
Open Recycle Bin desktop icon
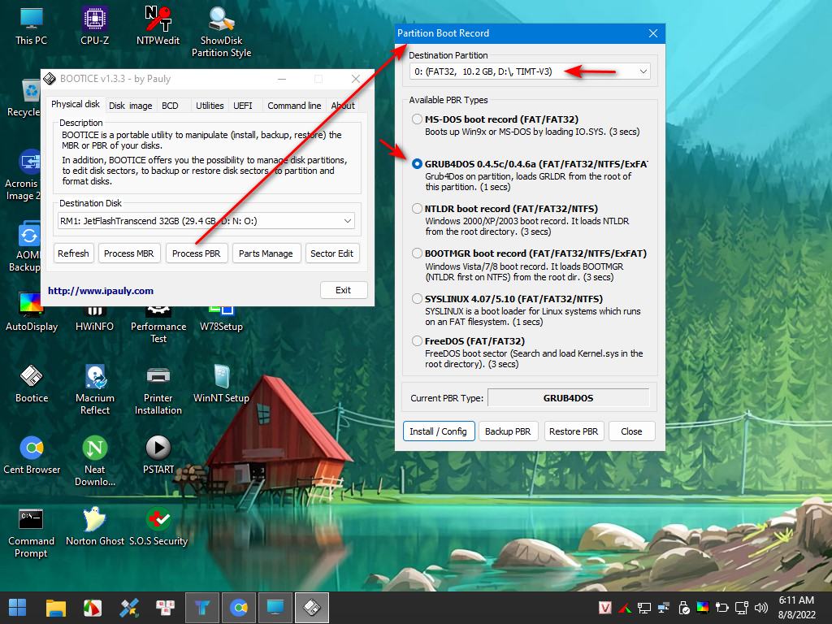24,98
